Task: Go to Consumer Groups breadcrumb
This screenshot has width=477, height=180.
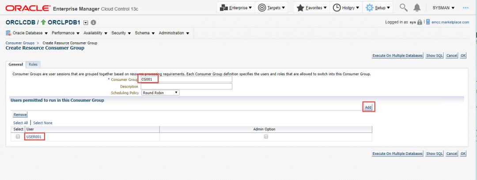Action: point(20,43)
